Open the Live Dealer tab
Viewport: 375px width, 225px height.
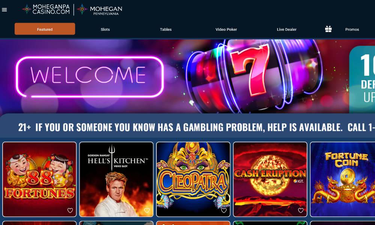286,29
